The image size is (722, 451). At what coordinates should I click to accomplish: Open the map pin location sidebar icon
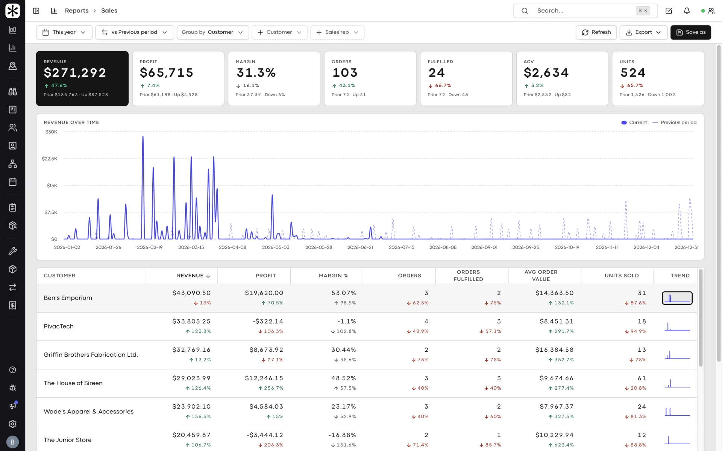[x=12, y=66]
